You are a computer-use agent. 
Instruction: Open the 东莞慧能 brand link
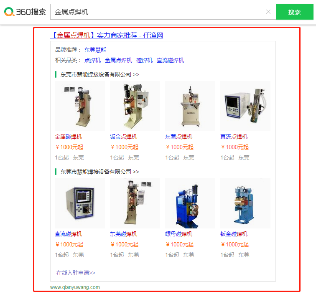95,50
